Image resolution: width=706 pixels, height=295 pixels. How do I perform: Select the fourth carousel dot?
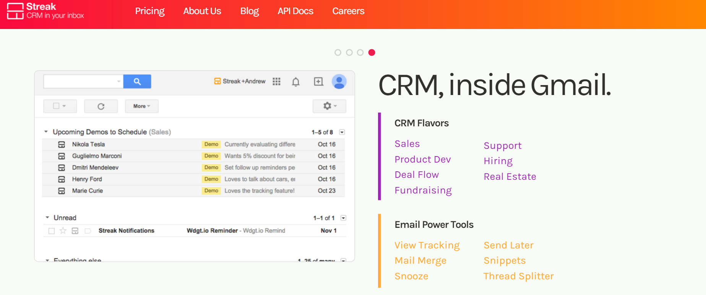(x=372, y=52)
